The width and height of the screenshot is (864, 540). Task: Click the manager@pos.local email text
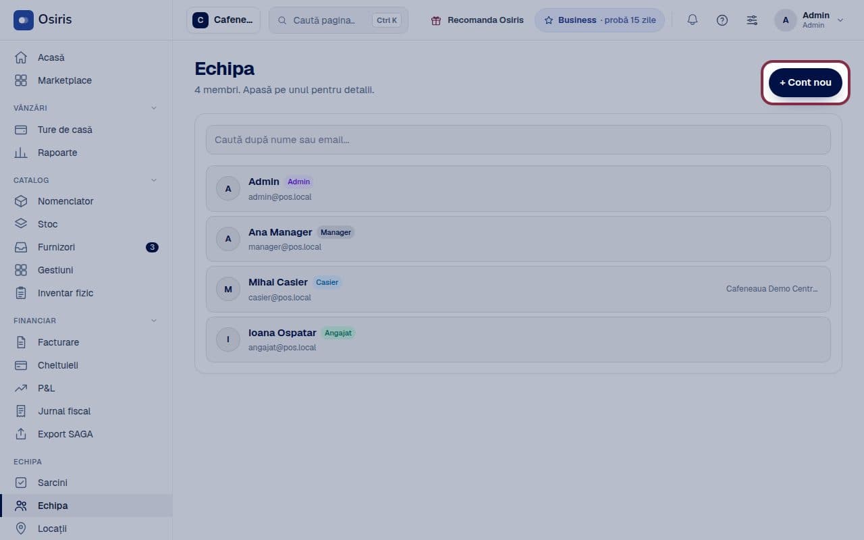[285, 247]
